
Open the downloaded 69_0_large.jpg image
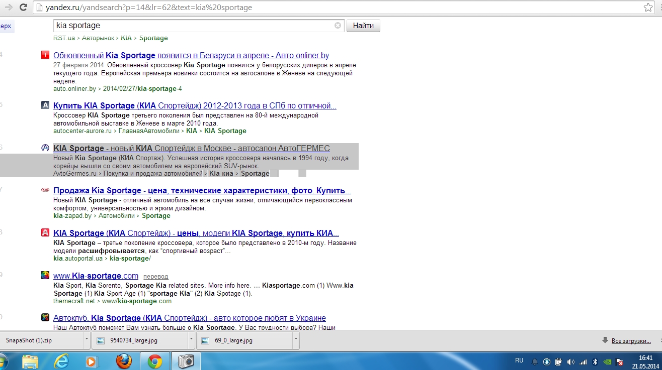(x=245, y=340)
